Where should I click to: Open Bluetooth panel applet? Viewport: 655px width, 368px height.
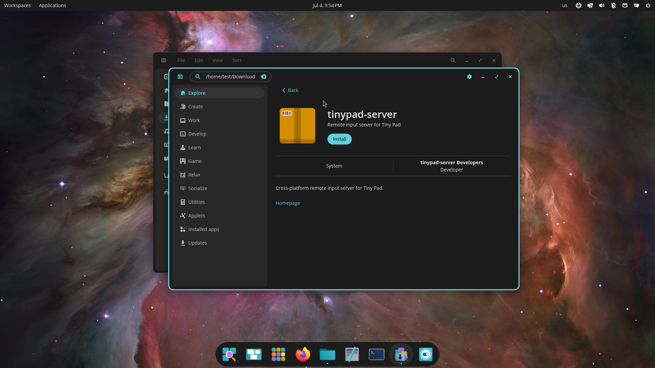pyautogui.click(x=613, y=5)
